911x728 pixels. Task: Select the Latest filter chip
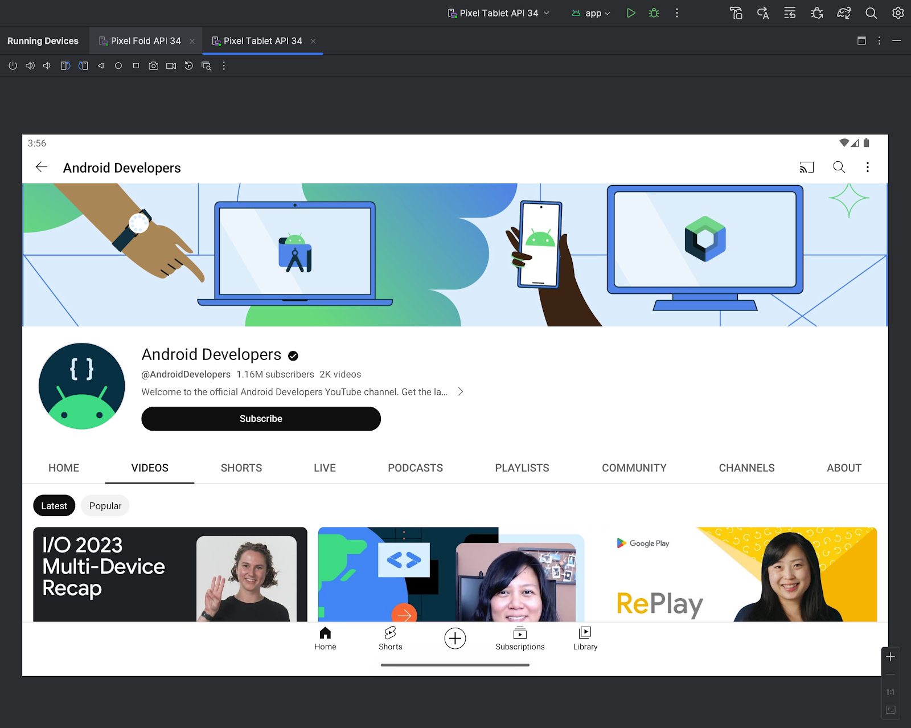point(54,506)
